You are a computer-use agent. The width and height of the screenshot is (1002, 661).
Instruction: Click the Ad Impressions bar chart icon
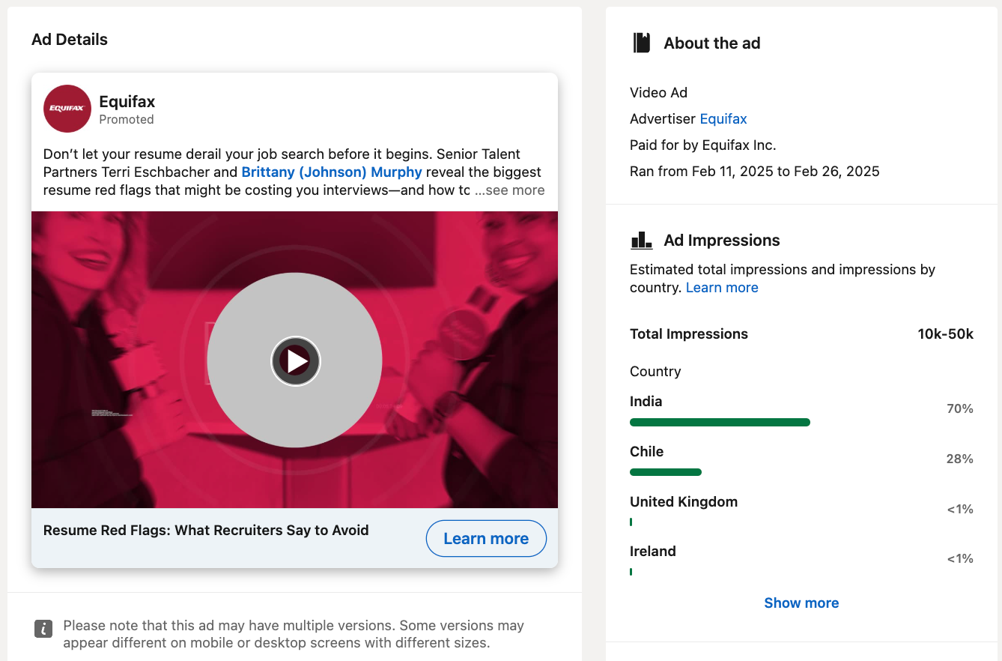641,241
